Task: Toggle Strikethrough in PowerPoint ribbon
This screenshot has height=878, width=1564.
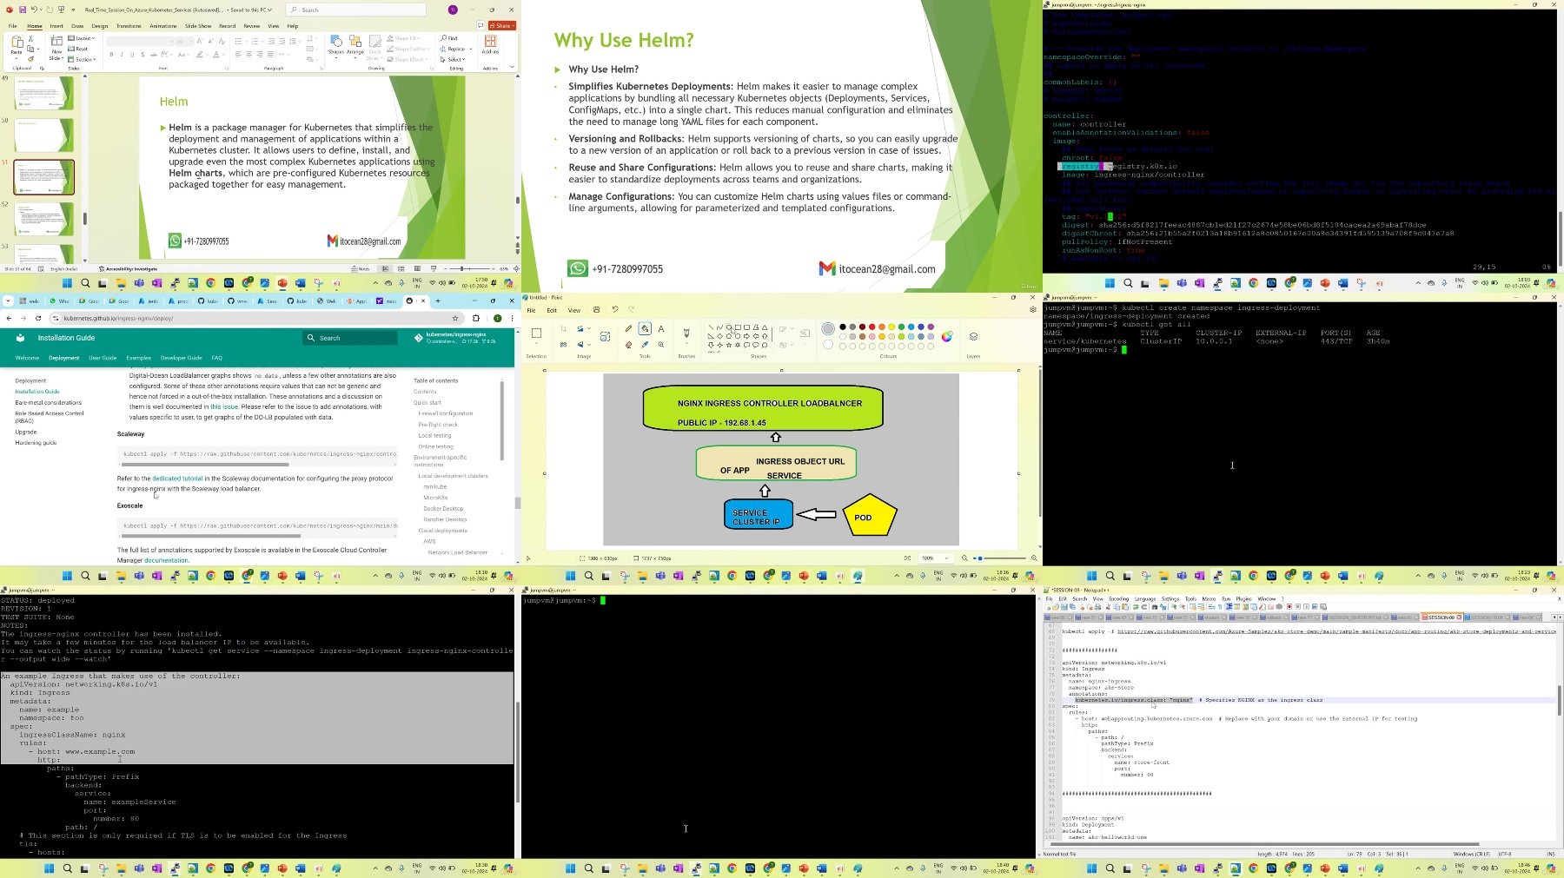Action: click(x=153, y=55)
